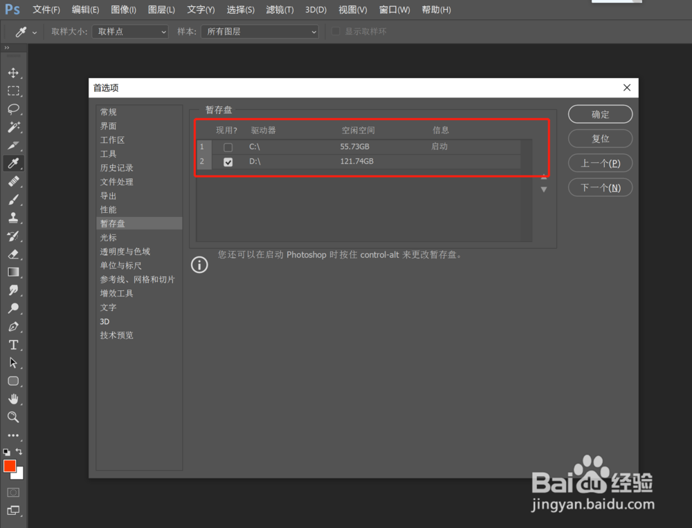The width and height of the screenshot is (692, 528).
Task: Select the Brush tool
Action: (13, 200)
